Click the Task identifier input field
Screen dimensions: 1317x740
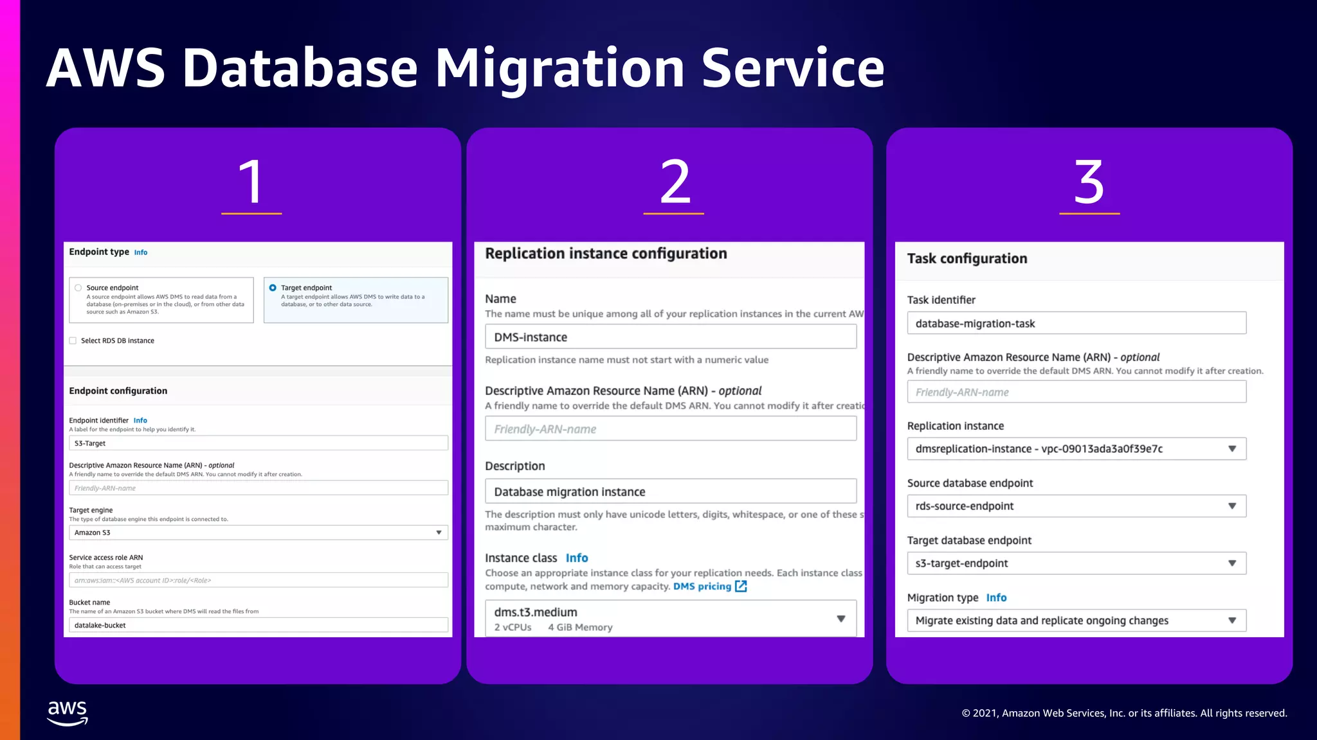tap(1076, 323)
